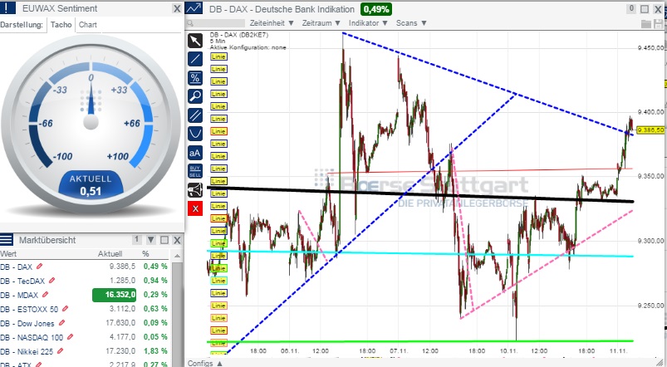Viewport: 667px width, 367px height.
Task: Click the 0,94 % TecDAX change value
Action: [155, 281]
